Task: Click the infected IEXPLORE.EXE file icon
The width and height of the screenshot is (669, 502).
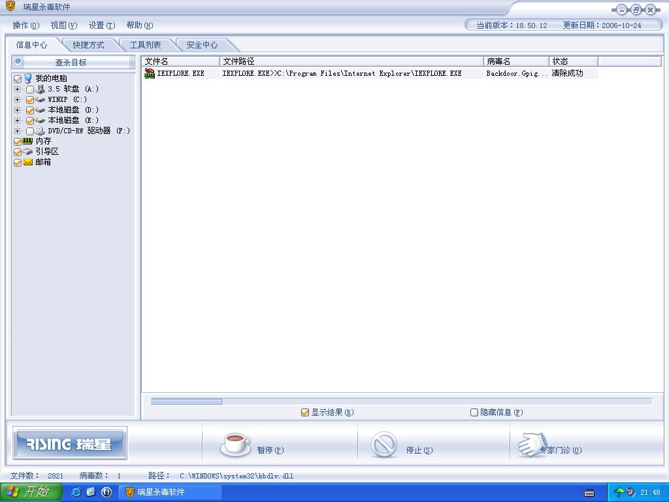Action: point(150,73)
